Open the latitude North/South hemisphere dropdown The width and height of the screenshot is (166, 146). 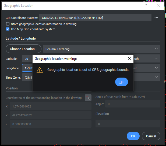(147, 58)
